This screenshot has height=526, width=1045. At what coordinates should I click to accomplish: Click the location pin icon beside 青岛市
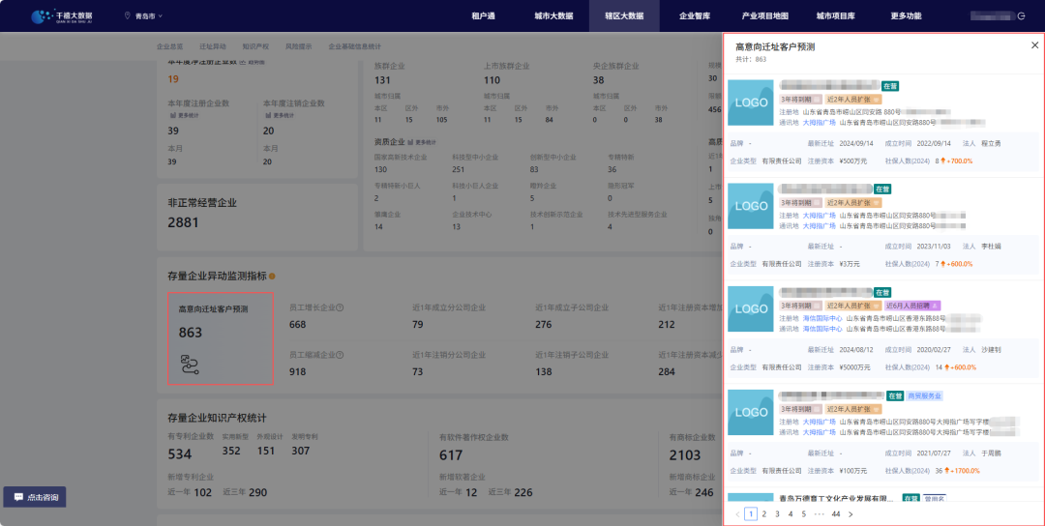128,15
